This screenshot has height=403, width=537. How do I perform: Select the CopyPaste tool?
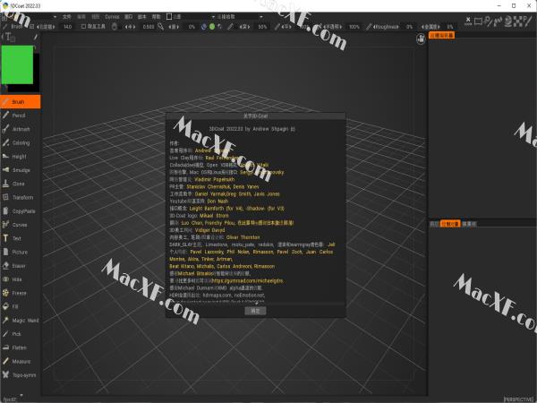tap(21, 211)
